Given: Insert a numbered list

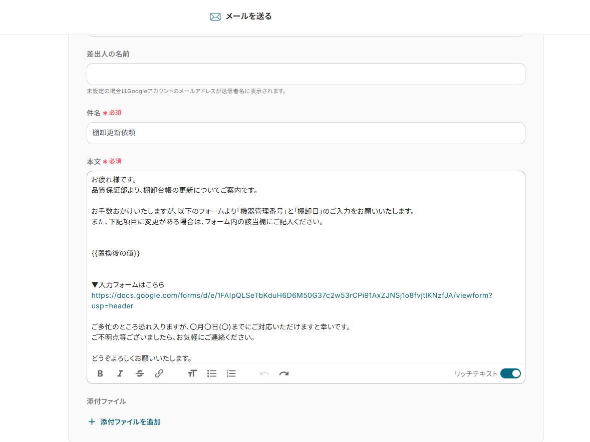Looking at the screenshot, I should (x=231, y=373).
